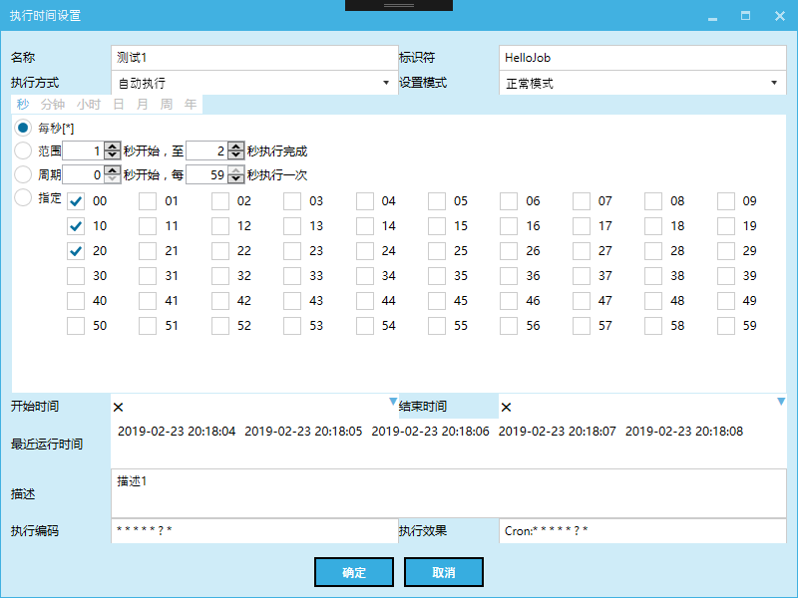Uncheck the 20 second checkbox

coord(76,251)
